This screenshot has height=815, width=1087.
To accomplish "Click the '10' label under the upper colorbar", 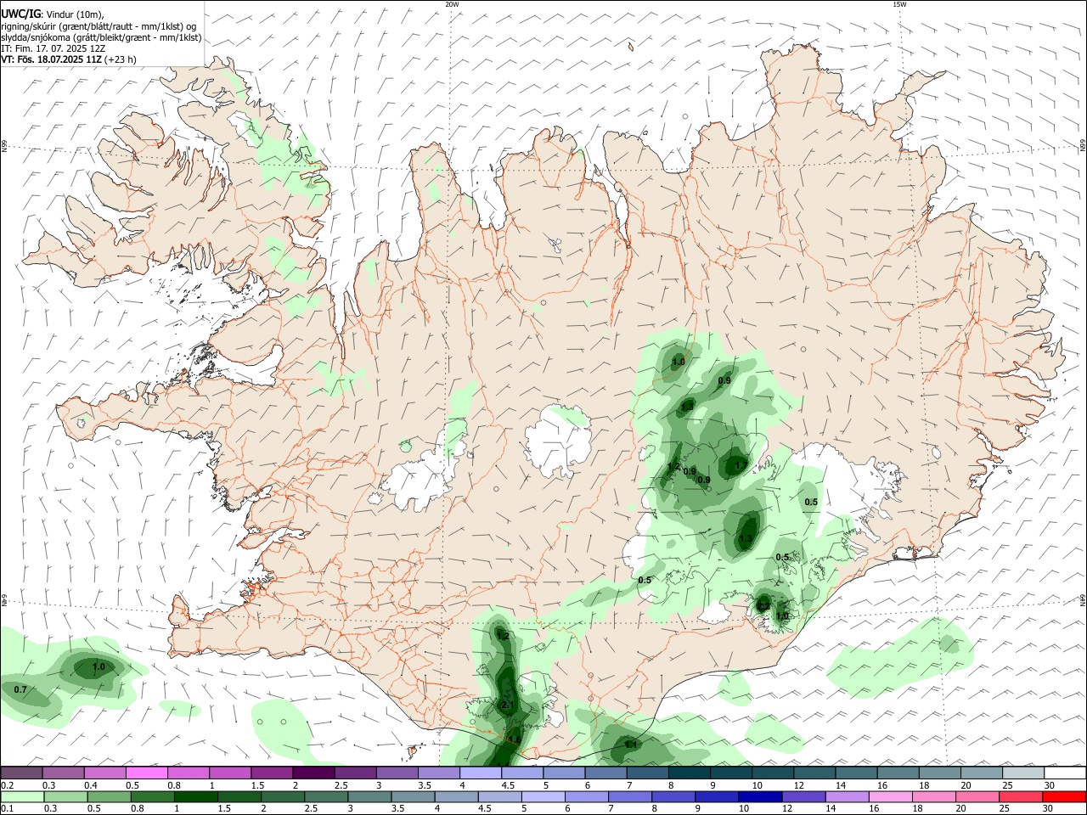I will [x=756, y=785].
